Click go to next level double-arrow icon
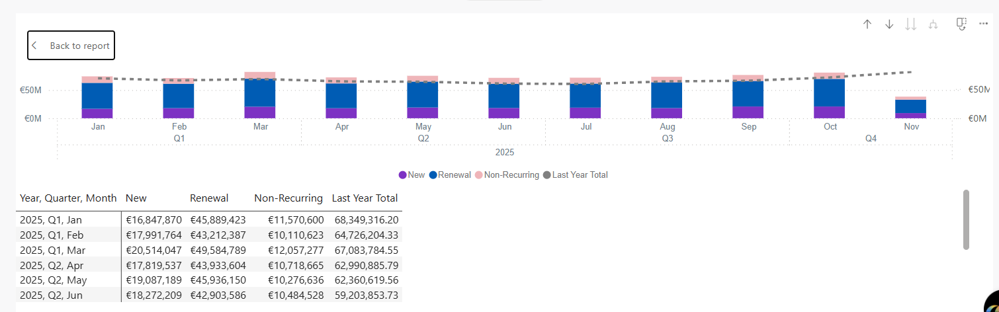Viewport: 999px width, 312px height. (x=911, y=24)
